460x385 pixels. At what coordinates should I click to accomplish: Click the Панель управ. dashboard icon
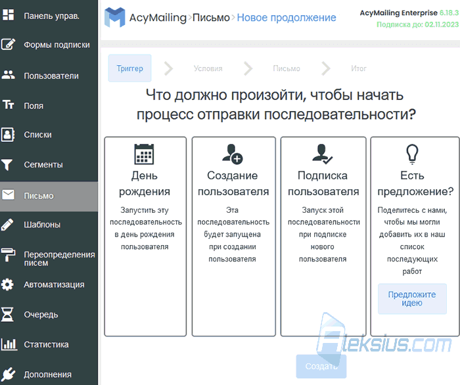pos(8,14)
